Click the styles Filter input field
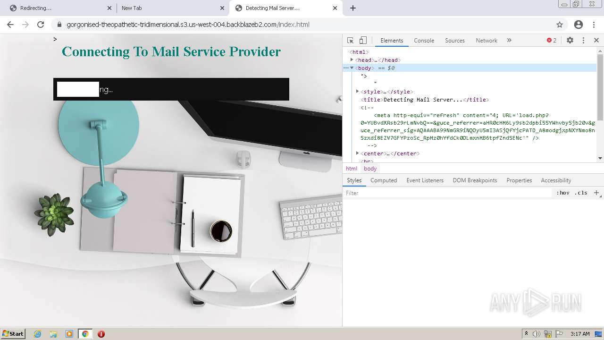This screenshot has height=340, width=604. [x=447, y=193]
